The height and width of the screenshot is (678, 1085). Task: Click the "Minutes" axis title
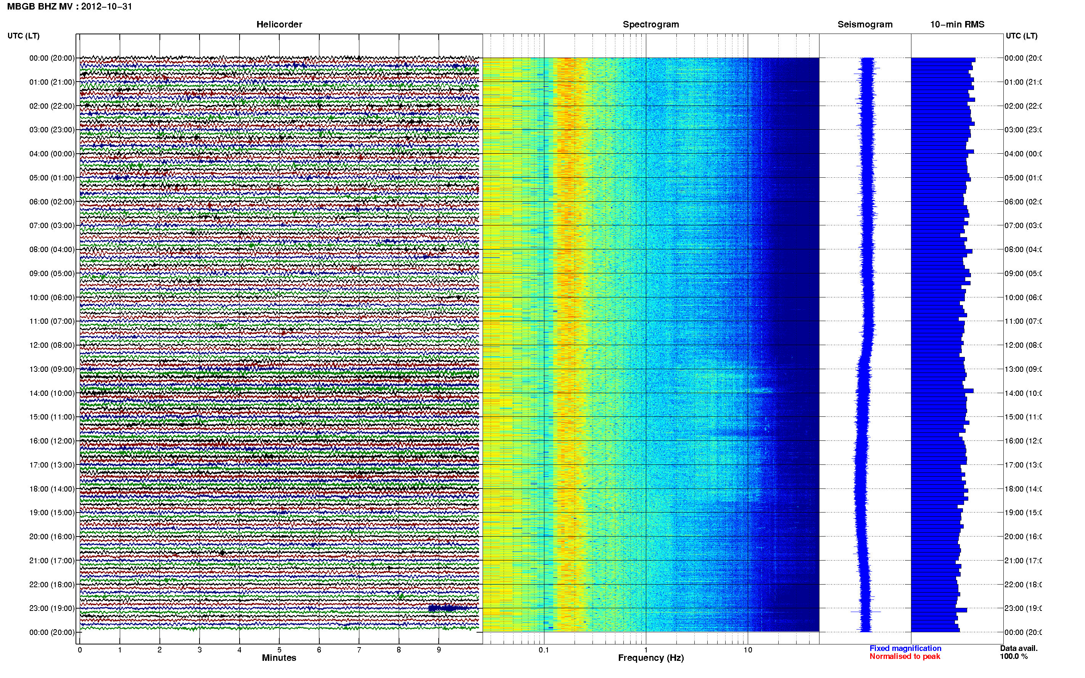point(279,658)
